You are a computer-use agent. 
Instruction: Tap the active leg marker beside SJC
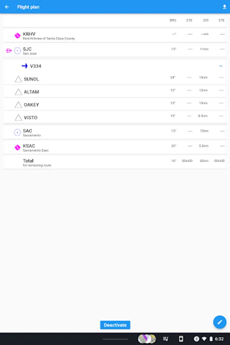pos(8,51)
